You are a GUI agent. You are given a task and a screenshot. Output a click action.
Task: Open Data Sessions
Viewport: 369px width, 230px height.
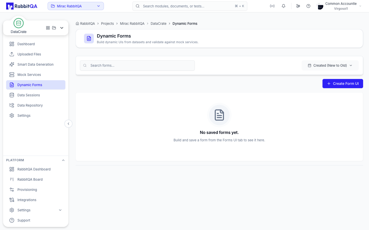pos(36,95)
